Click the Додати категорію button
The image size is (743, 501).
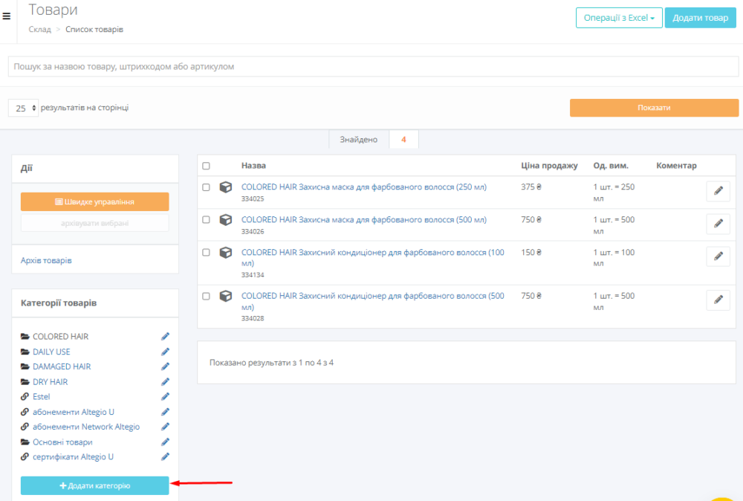pos(95,485)
